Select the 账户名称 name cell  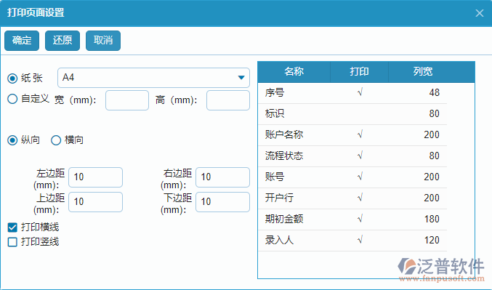(x=294, y=135)
